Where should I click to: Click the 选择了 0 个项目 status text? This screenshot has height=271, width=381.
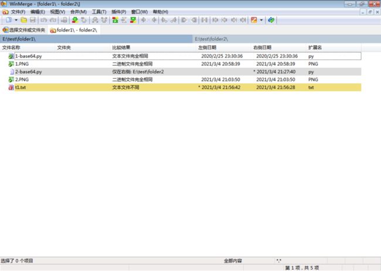[17, 261]
